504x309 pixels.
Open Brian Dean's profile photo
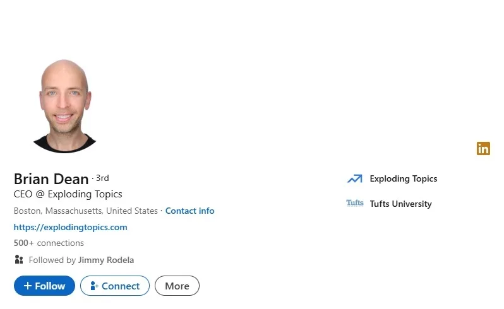click(x=64, y=106)
